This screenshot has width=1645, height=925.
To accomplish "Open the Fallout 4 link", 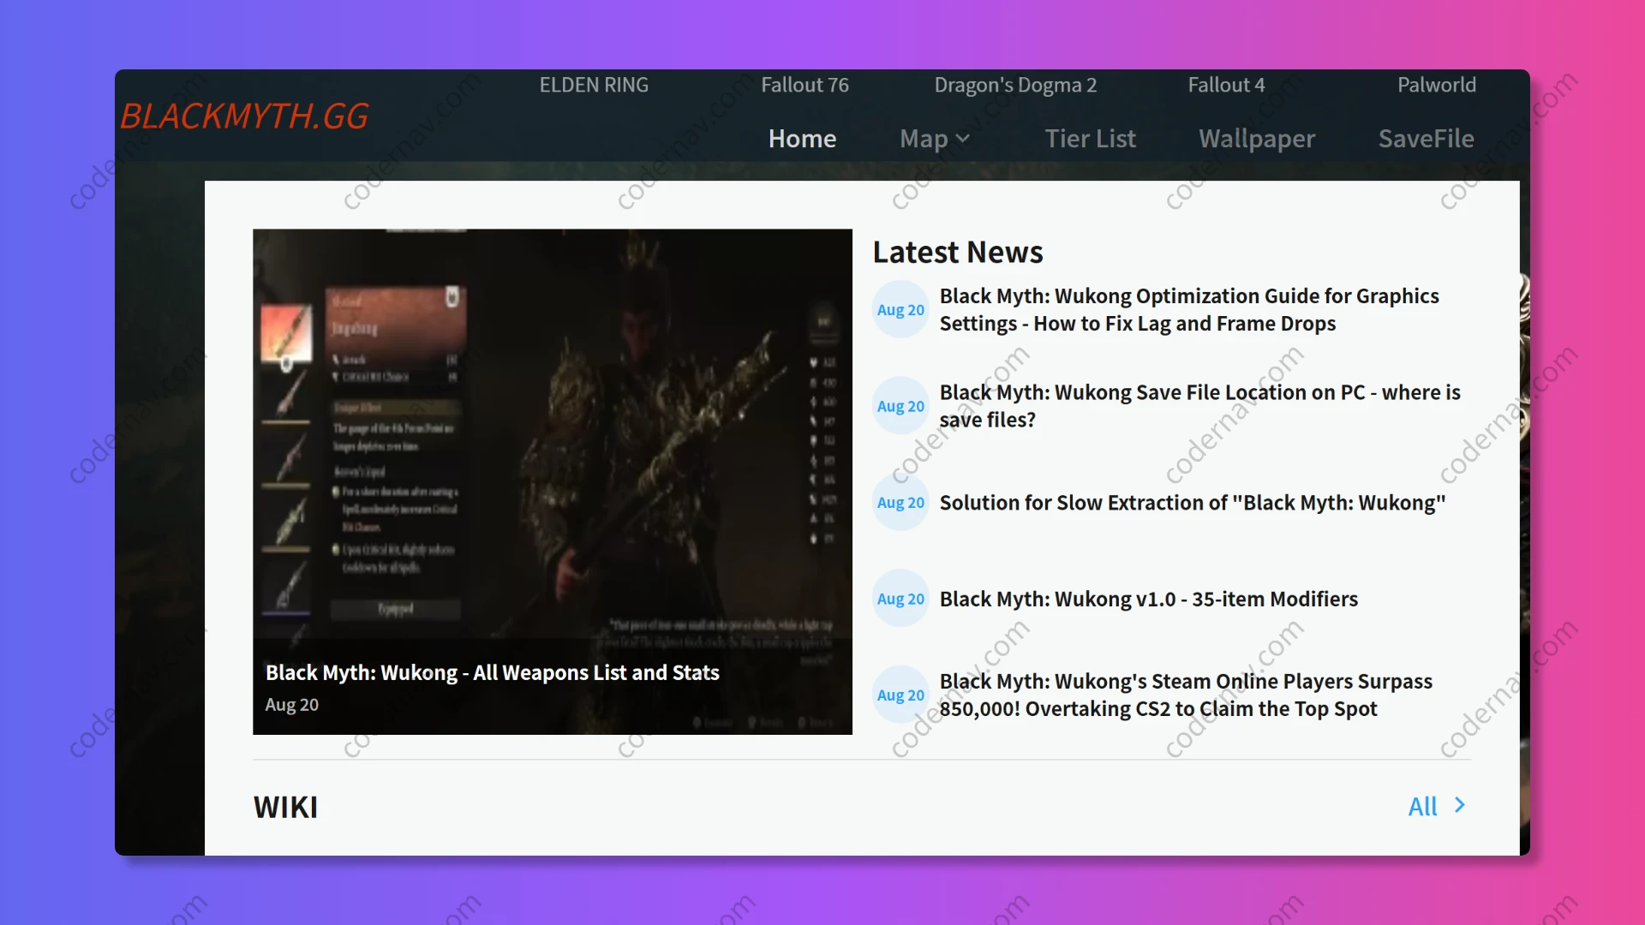I will 1226,85.
